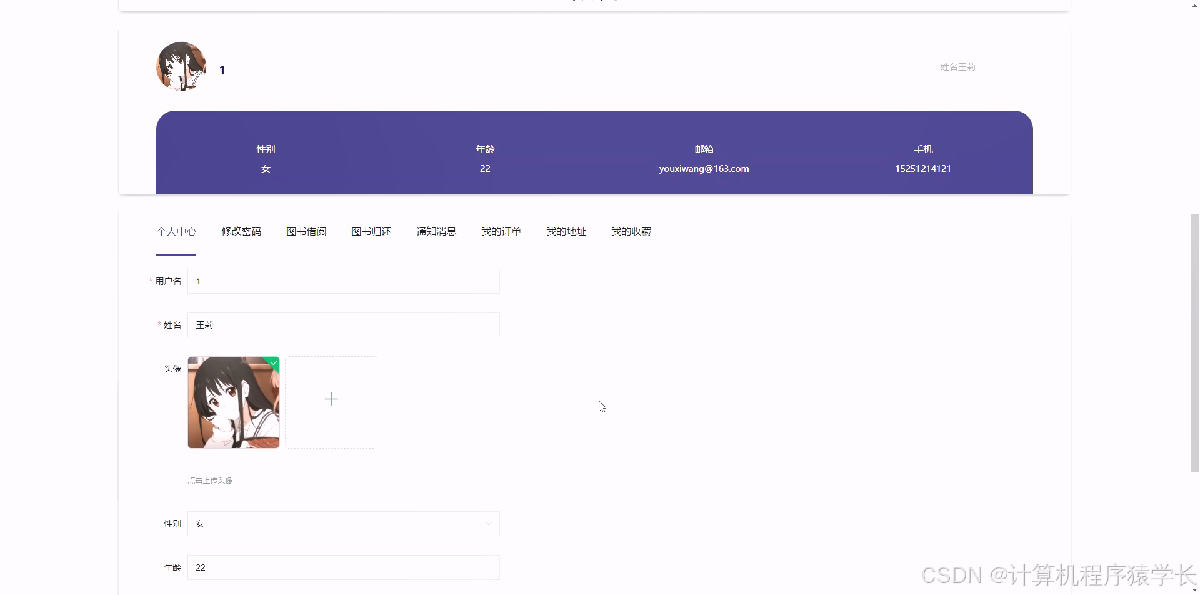The image size is (1200, 595).
Task: Open the 图书归还 tab
Action: click(371, 231)
